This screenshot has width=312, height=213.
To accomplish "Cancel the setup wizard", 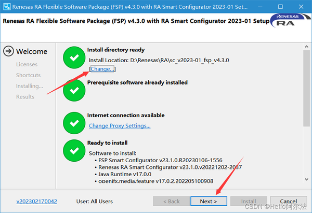I will tap(288, 201).
